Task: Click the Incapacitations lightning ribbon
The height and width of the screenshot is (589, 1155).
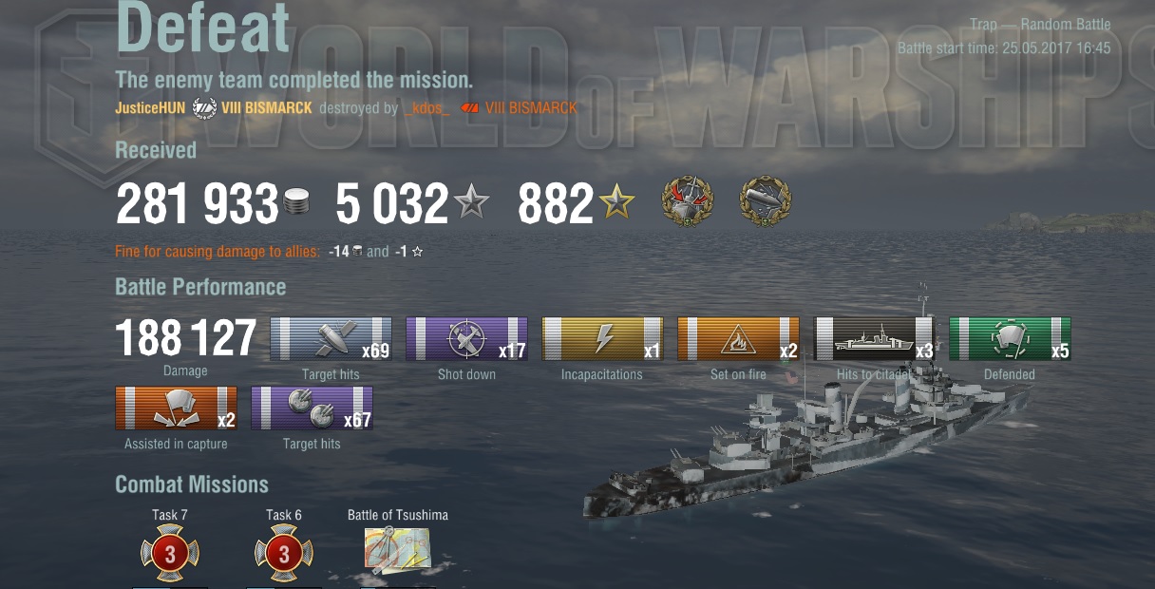Action: [x=602, y=339]
